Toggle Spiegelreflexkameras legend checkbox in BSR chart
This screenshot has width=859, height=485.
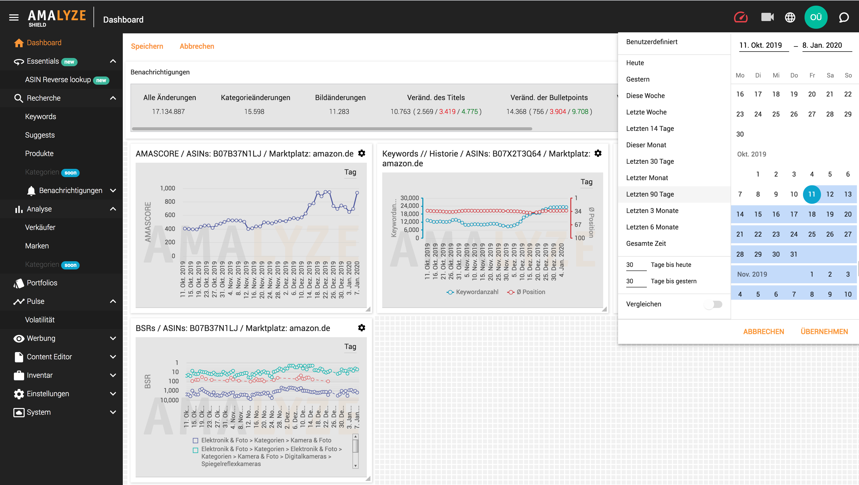195,450
